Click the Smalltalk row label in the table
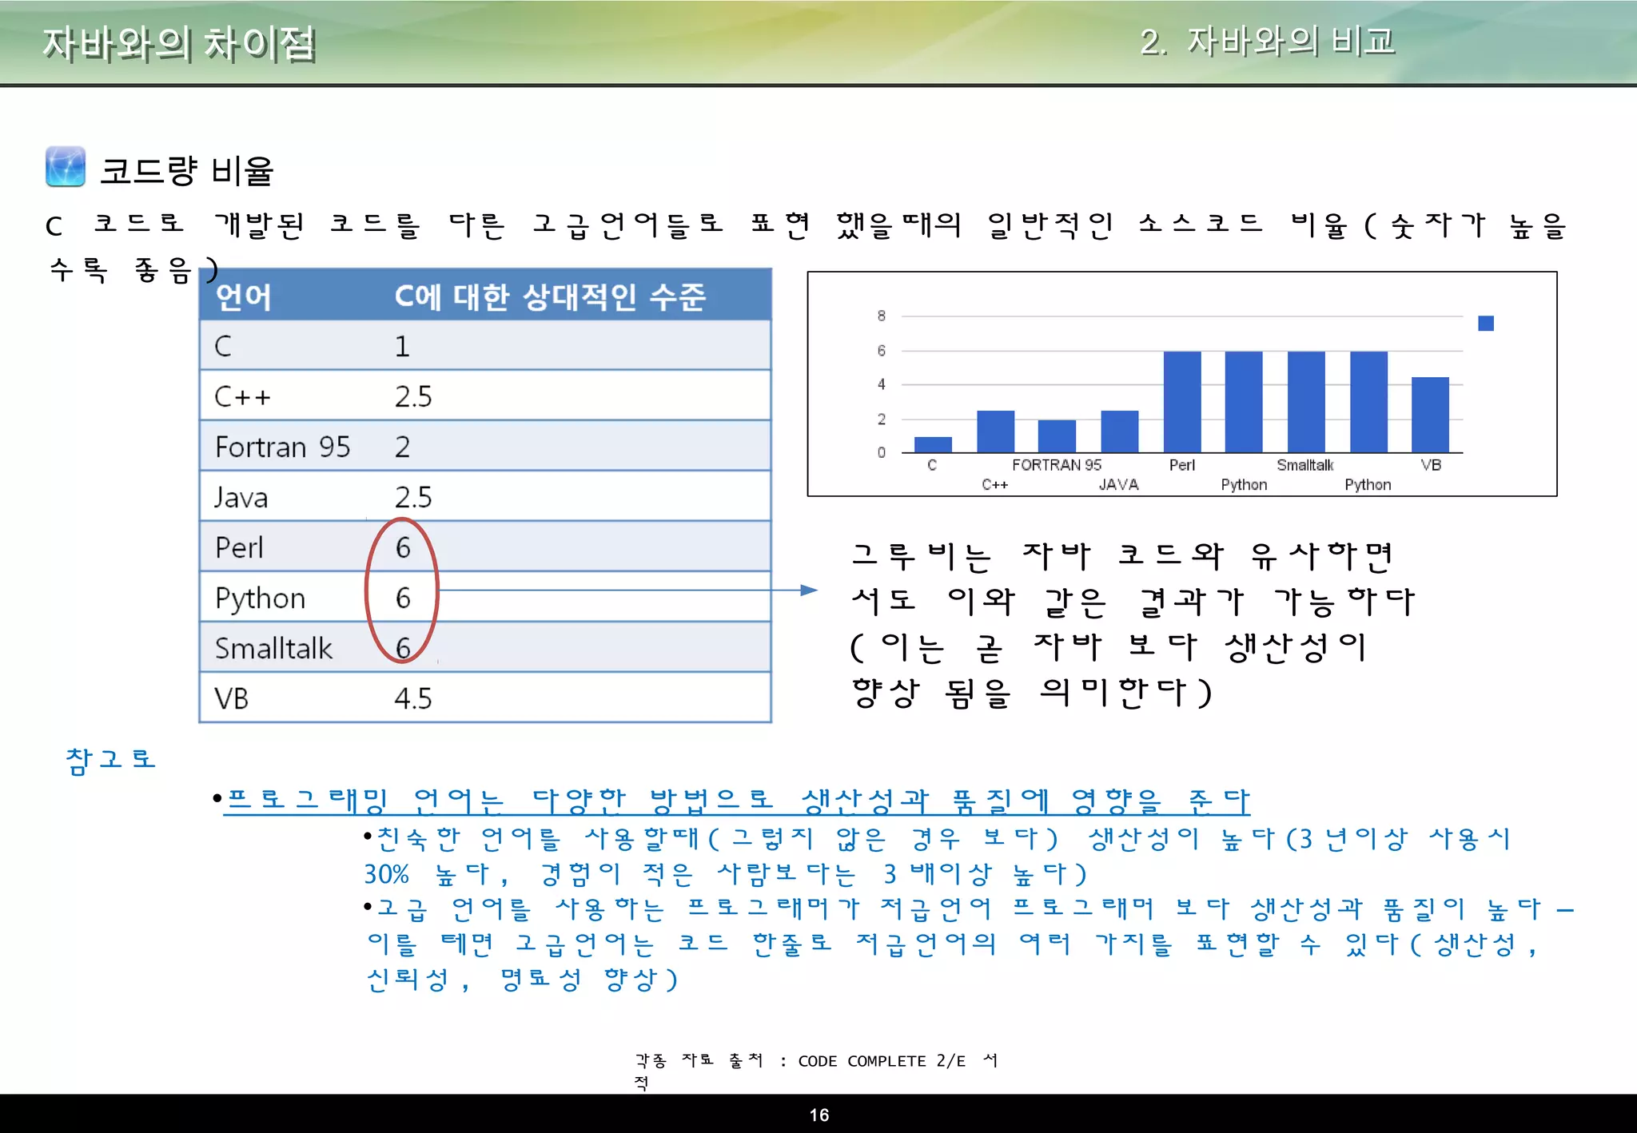 tap(273, 648)
